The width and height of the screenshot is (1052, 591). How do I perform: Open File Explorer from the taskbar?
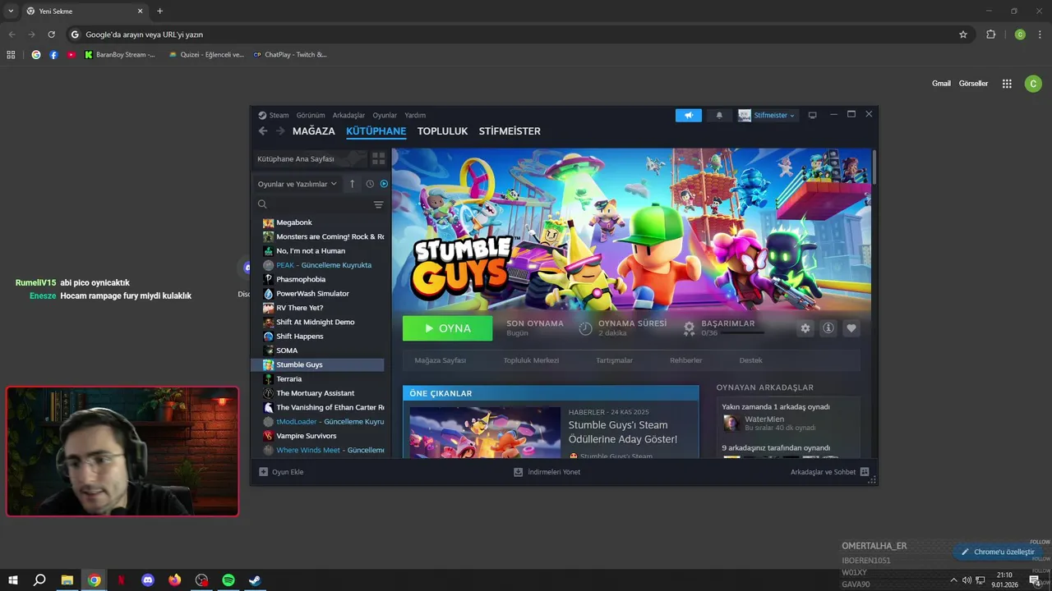point(67,580)
